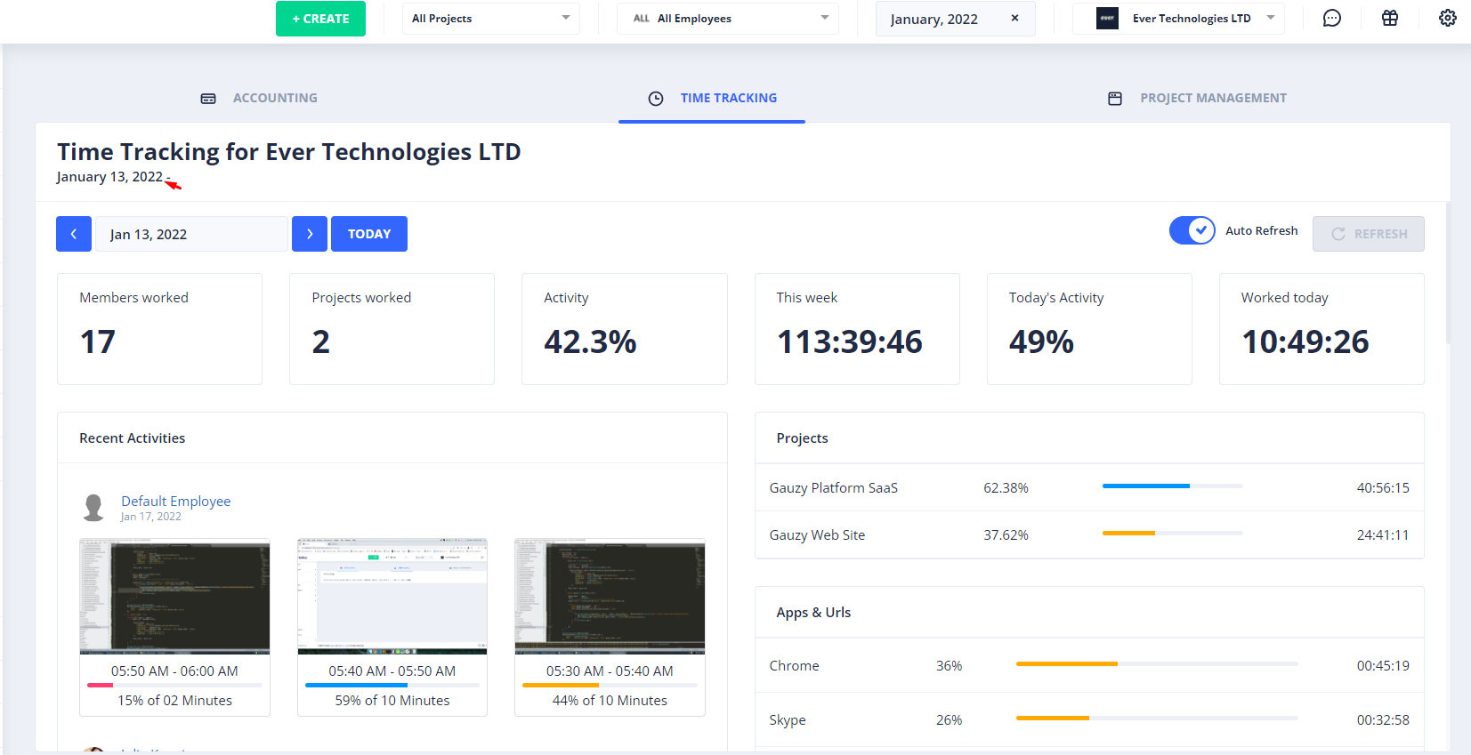Image resolution: width=1471 pixels, height=755 pixels.
Task: Click activity bar under 05:40 AM slot
Action: 392,685
